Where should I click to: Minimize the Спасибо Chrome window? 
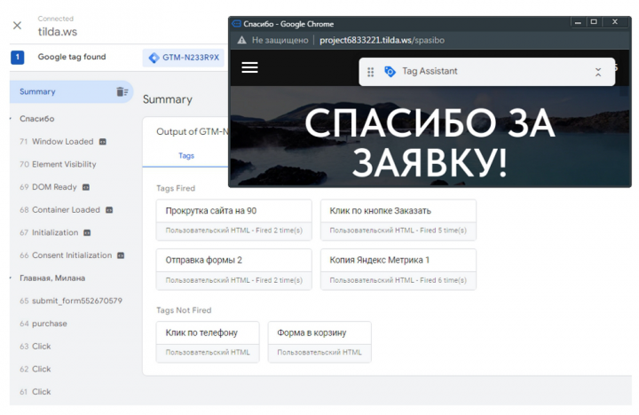tap(578, 22)
